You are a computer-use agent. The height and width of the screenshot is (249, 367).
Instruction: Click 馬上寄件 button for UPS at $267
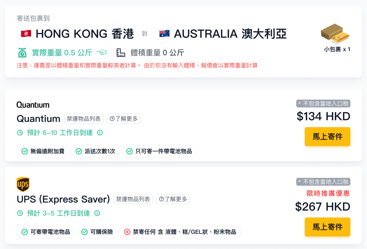[x=327, y=227]
